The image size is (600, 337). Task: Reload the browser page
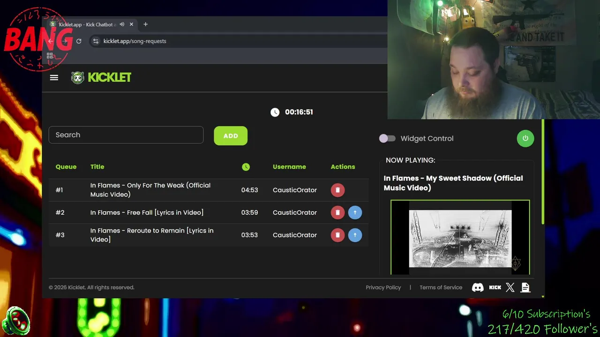[x=79, y=41]
